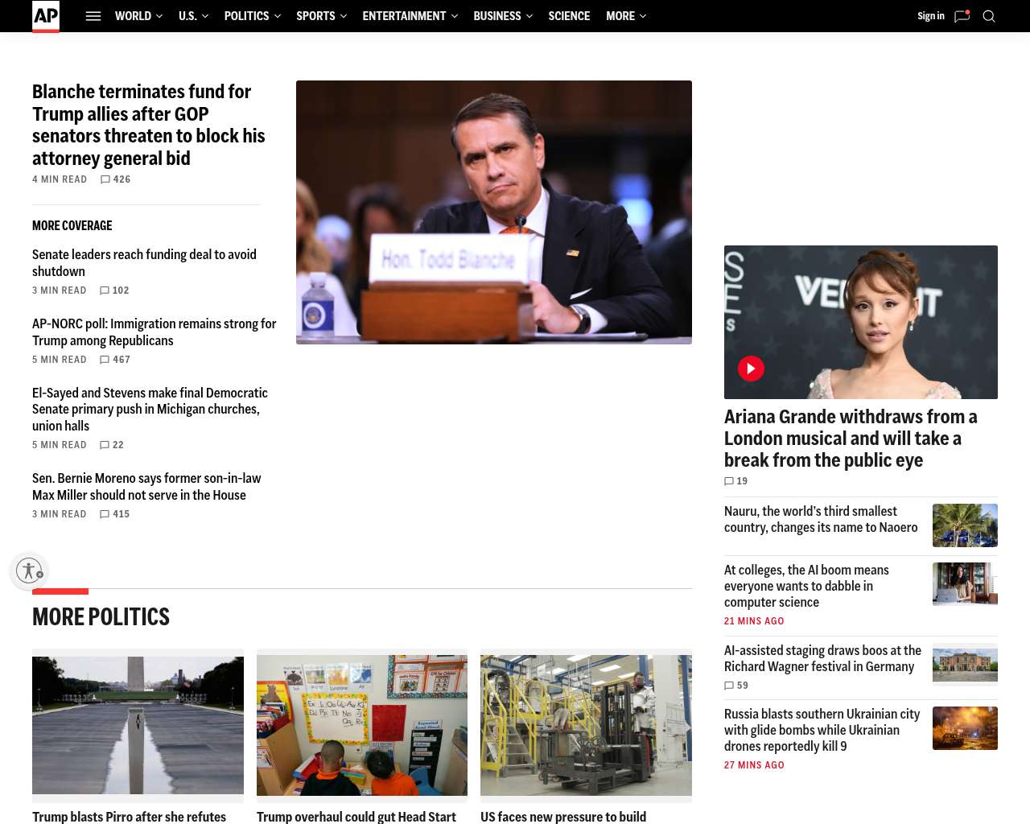Open the Nauru palm trees thumbnail
The width and height of the screenshot is (1030, 824).
(x=965, y=525)
